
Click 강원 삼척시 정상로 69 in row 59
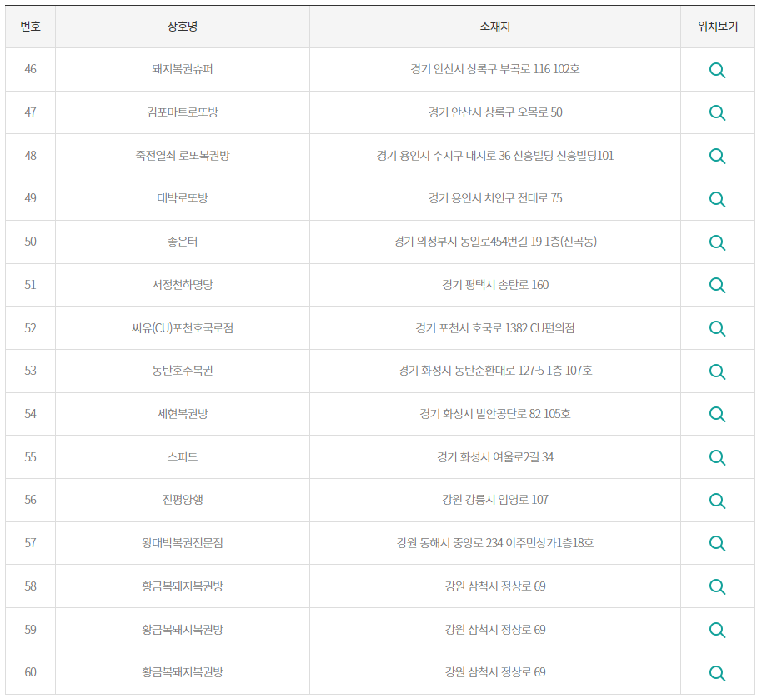[494, 629]
